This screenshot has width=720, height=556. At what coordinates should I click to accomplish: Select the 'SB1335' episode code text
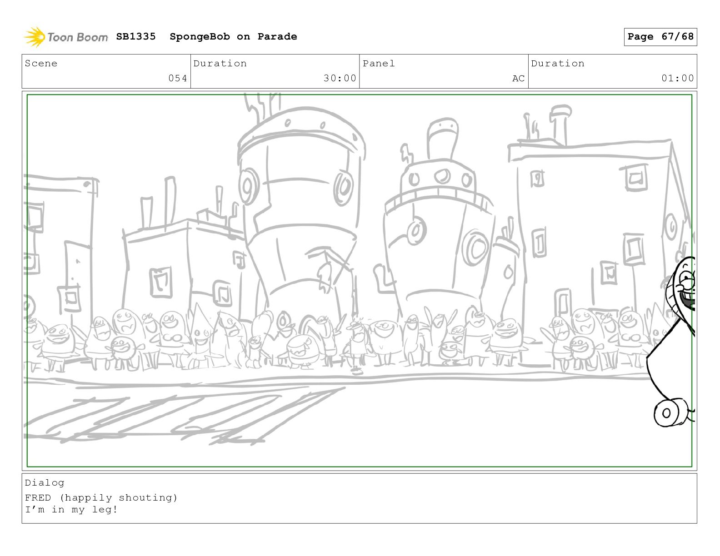136,36
